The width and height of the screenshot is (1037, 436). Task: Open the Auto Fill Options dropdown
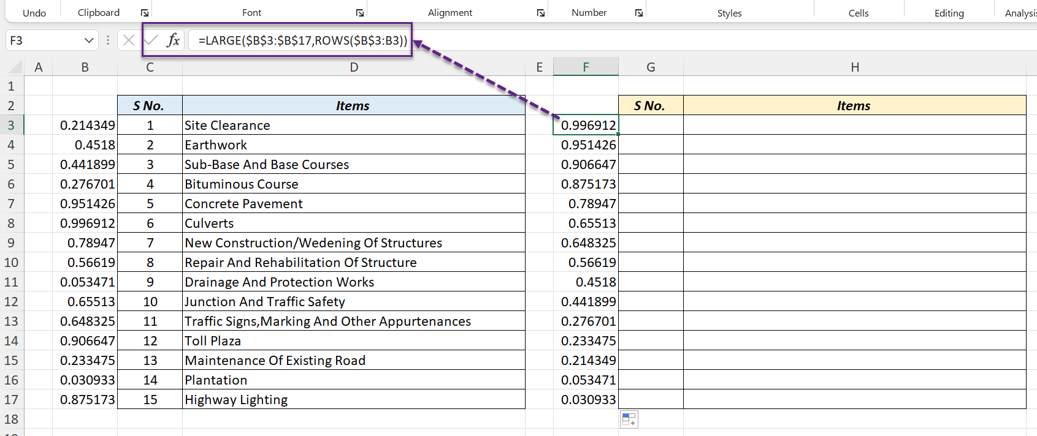pos(629,419)
